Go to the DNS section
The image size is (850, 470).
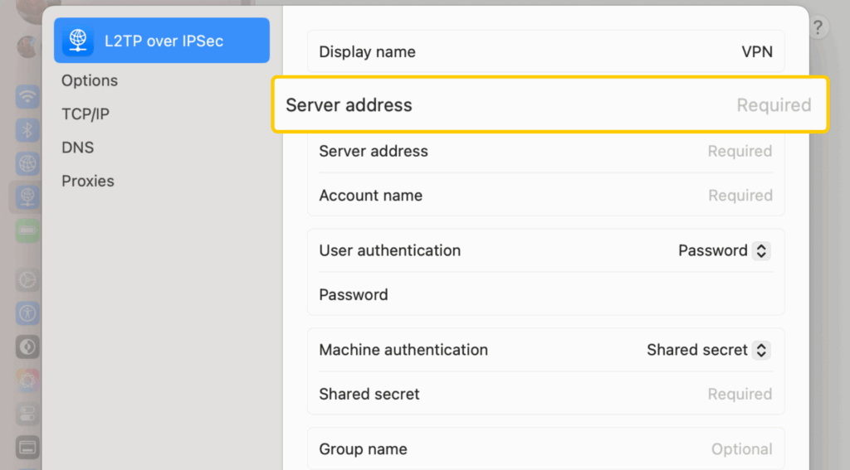78,148
